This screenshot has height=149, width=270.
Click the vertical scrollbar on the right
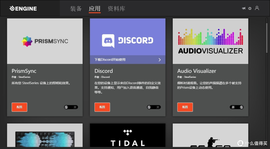pos(267,39)
